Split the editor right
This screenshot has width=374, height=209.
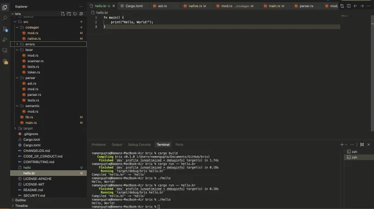tap(349, 6)
